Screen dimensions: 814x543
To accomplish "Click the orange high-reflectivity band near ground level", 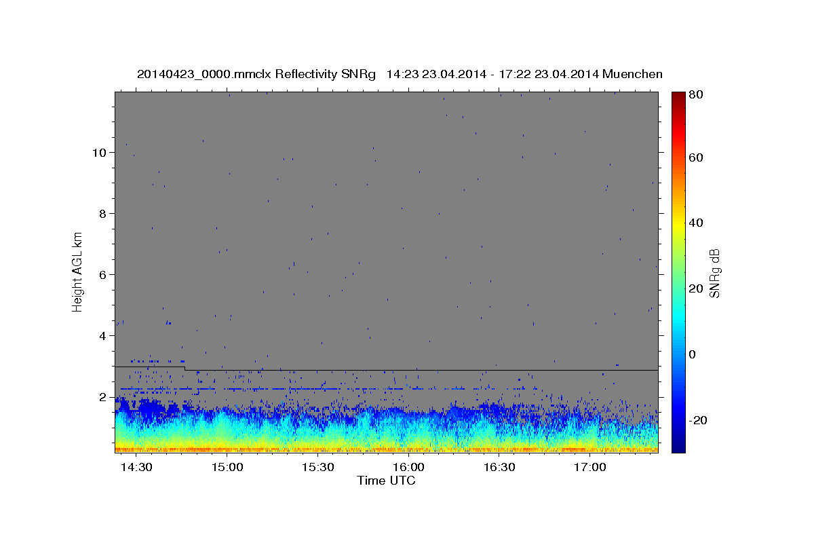I will pyautogui.click(x=386, y=449).
